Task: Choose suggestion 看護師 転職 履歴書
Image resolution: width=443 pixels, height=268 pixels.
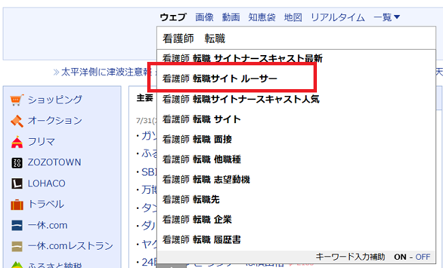Action: 296,239
